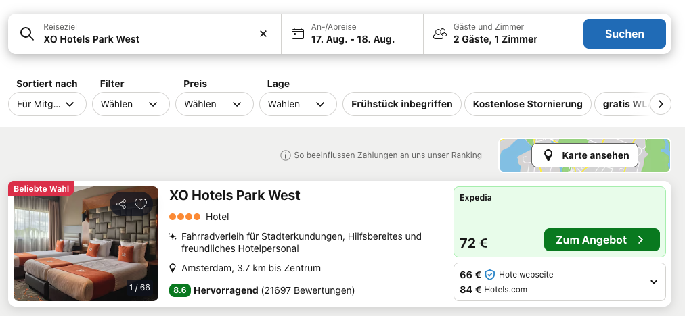685x316 pixels.
Task: Open Karte ansehen map view
Action: 585,155
